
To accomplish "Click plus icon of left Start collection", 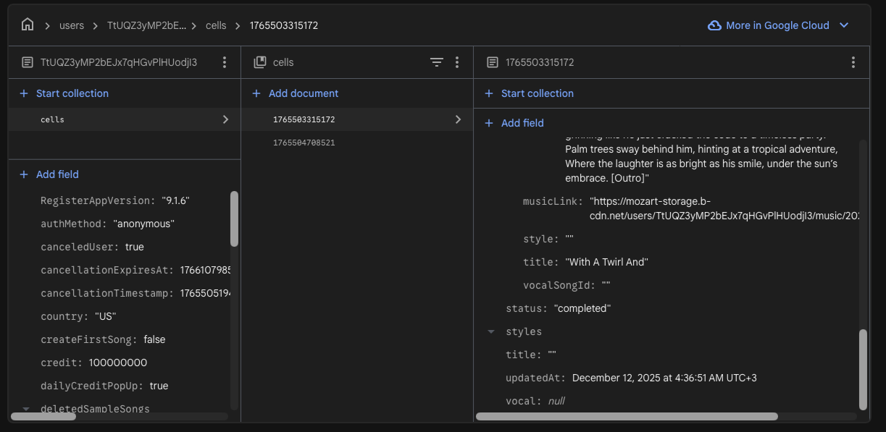I will pyautogui.click(x=22, y=93).
